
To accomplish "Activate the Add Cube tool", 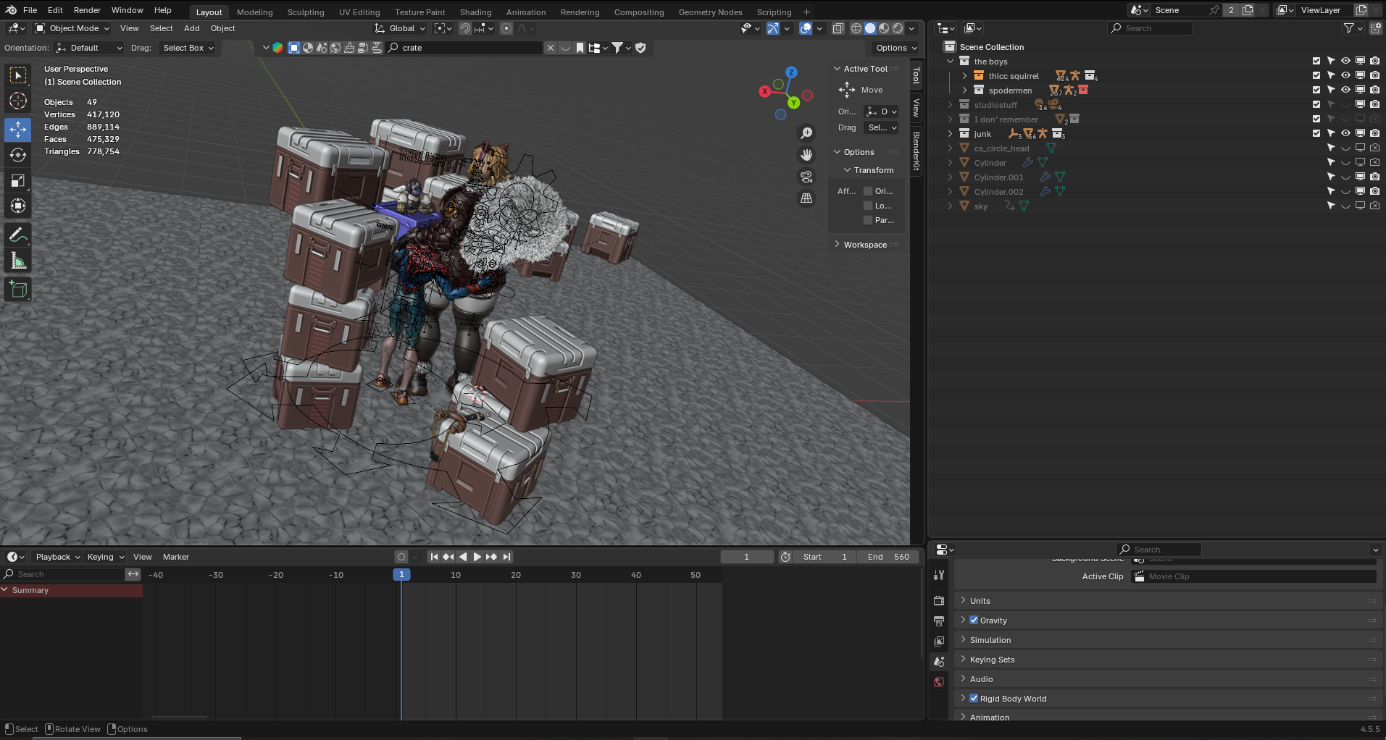I will (x=18, y=290).
